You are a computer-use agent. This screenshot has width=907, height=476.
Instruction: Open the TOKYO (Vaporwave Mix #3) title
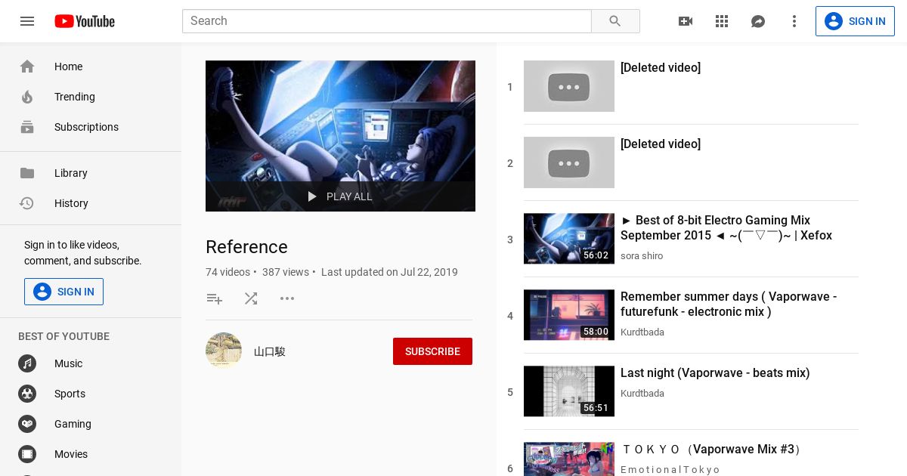click(x=710, y=450)
